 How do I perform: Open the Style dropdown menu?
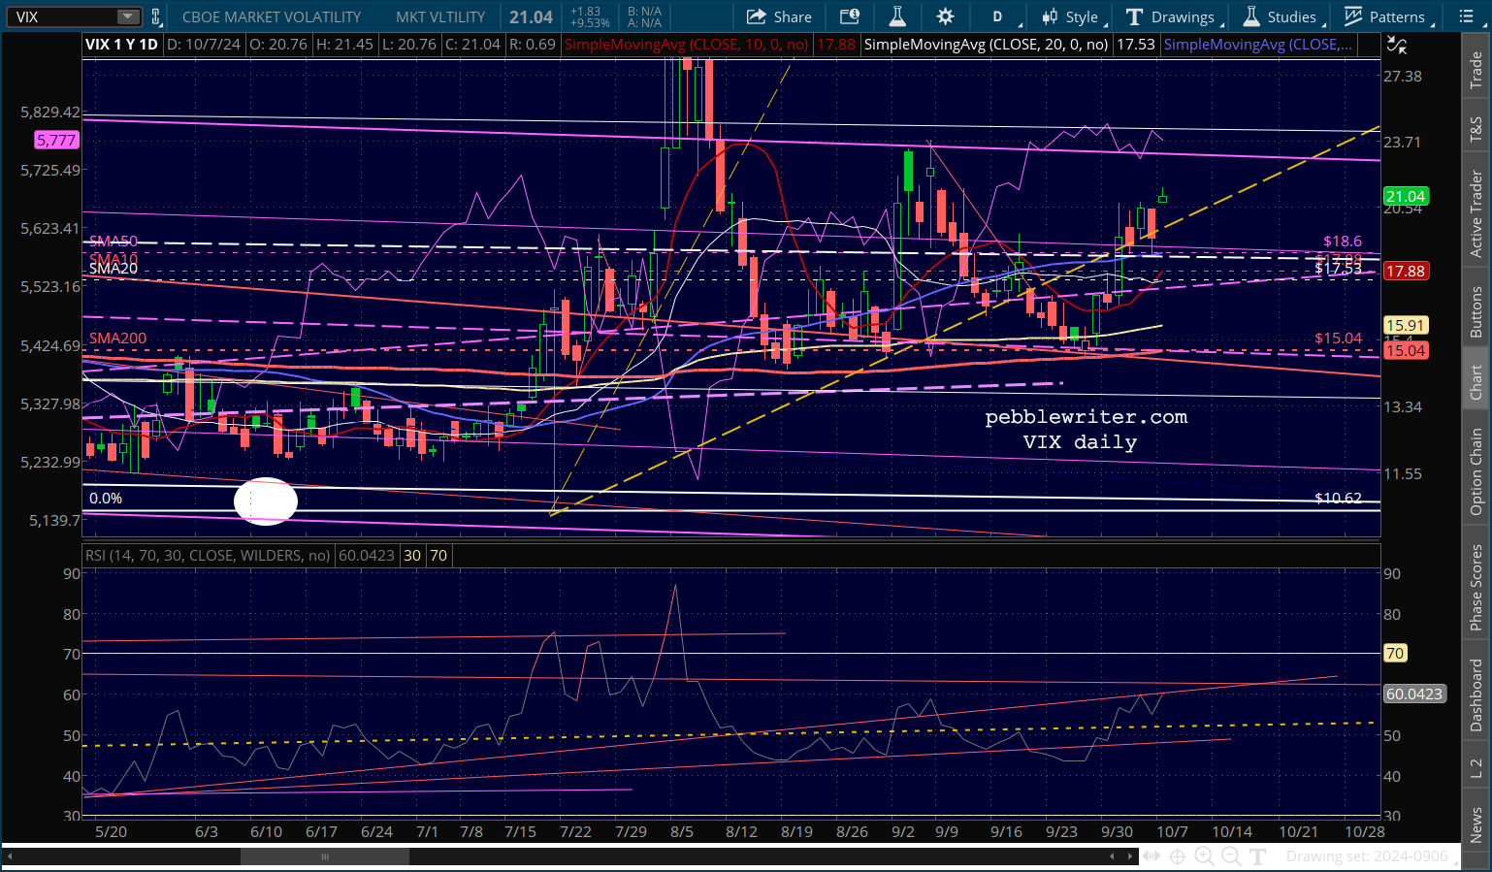(x=1072, y=16)
